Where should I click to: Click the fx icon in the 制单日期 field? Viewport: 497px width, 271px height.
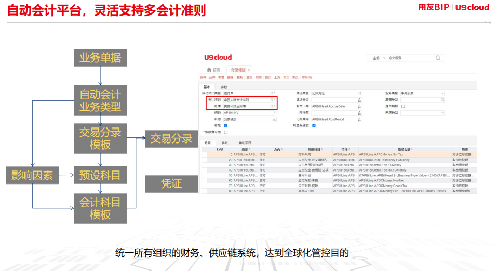(359, 107)
